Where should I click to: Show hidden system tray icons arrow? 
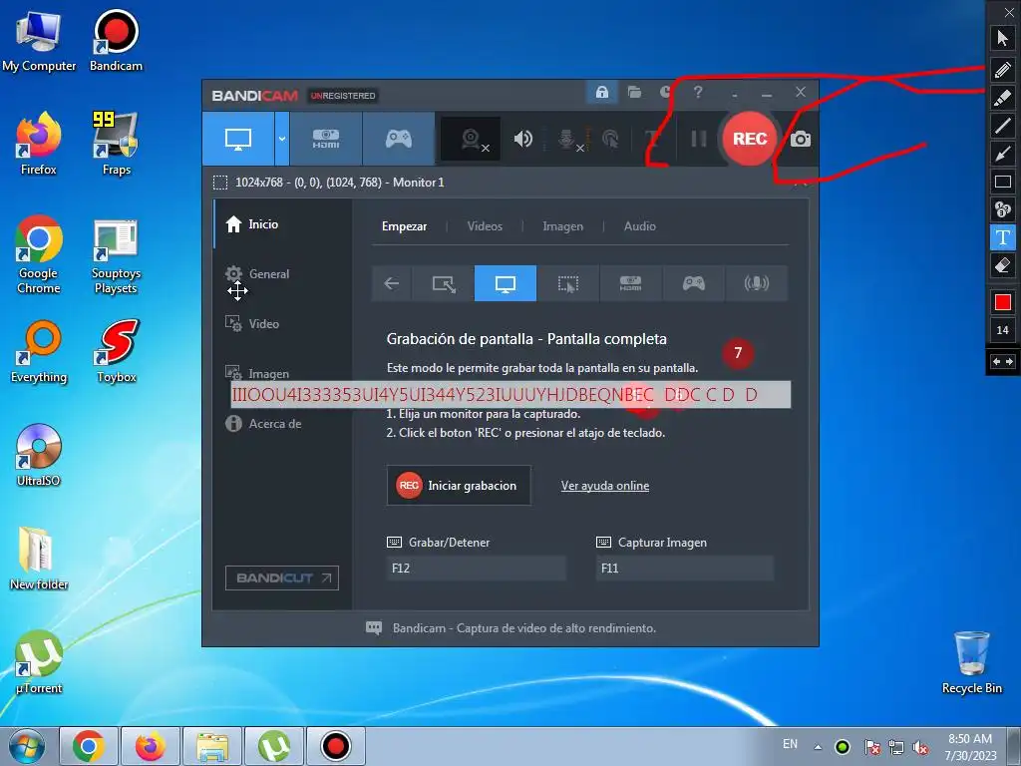point(818,746)
